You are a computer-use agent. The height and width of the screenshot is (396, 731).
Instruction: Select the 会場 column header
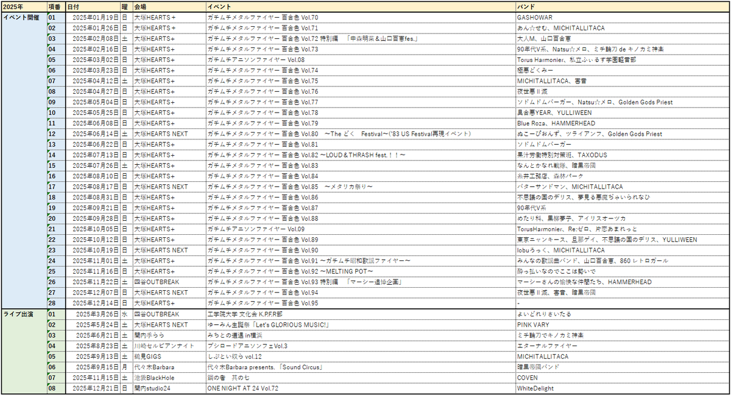click(169, 7)
